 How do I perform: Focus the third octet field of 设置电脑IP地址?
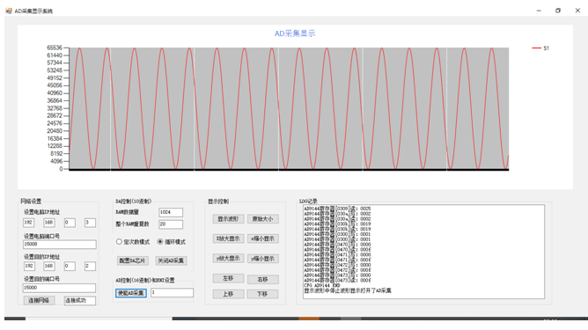(70, 223)
